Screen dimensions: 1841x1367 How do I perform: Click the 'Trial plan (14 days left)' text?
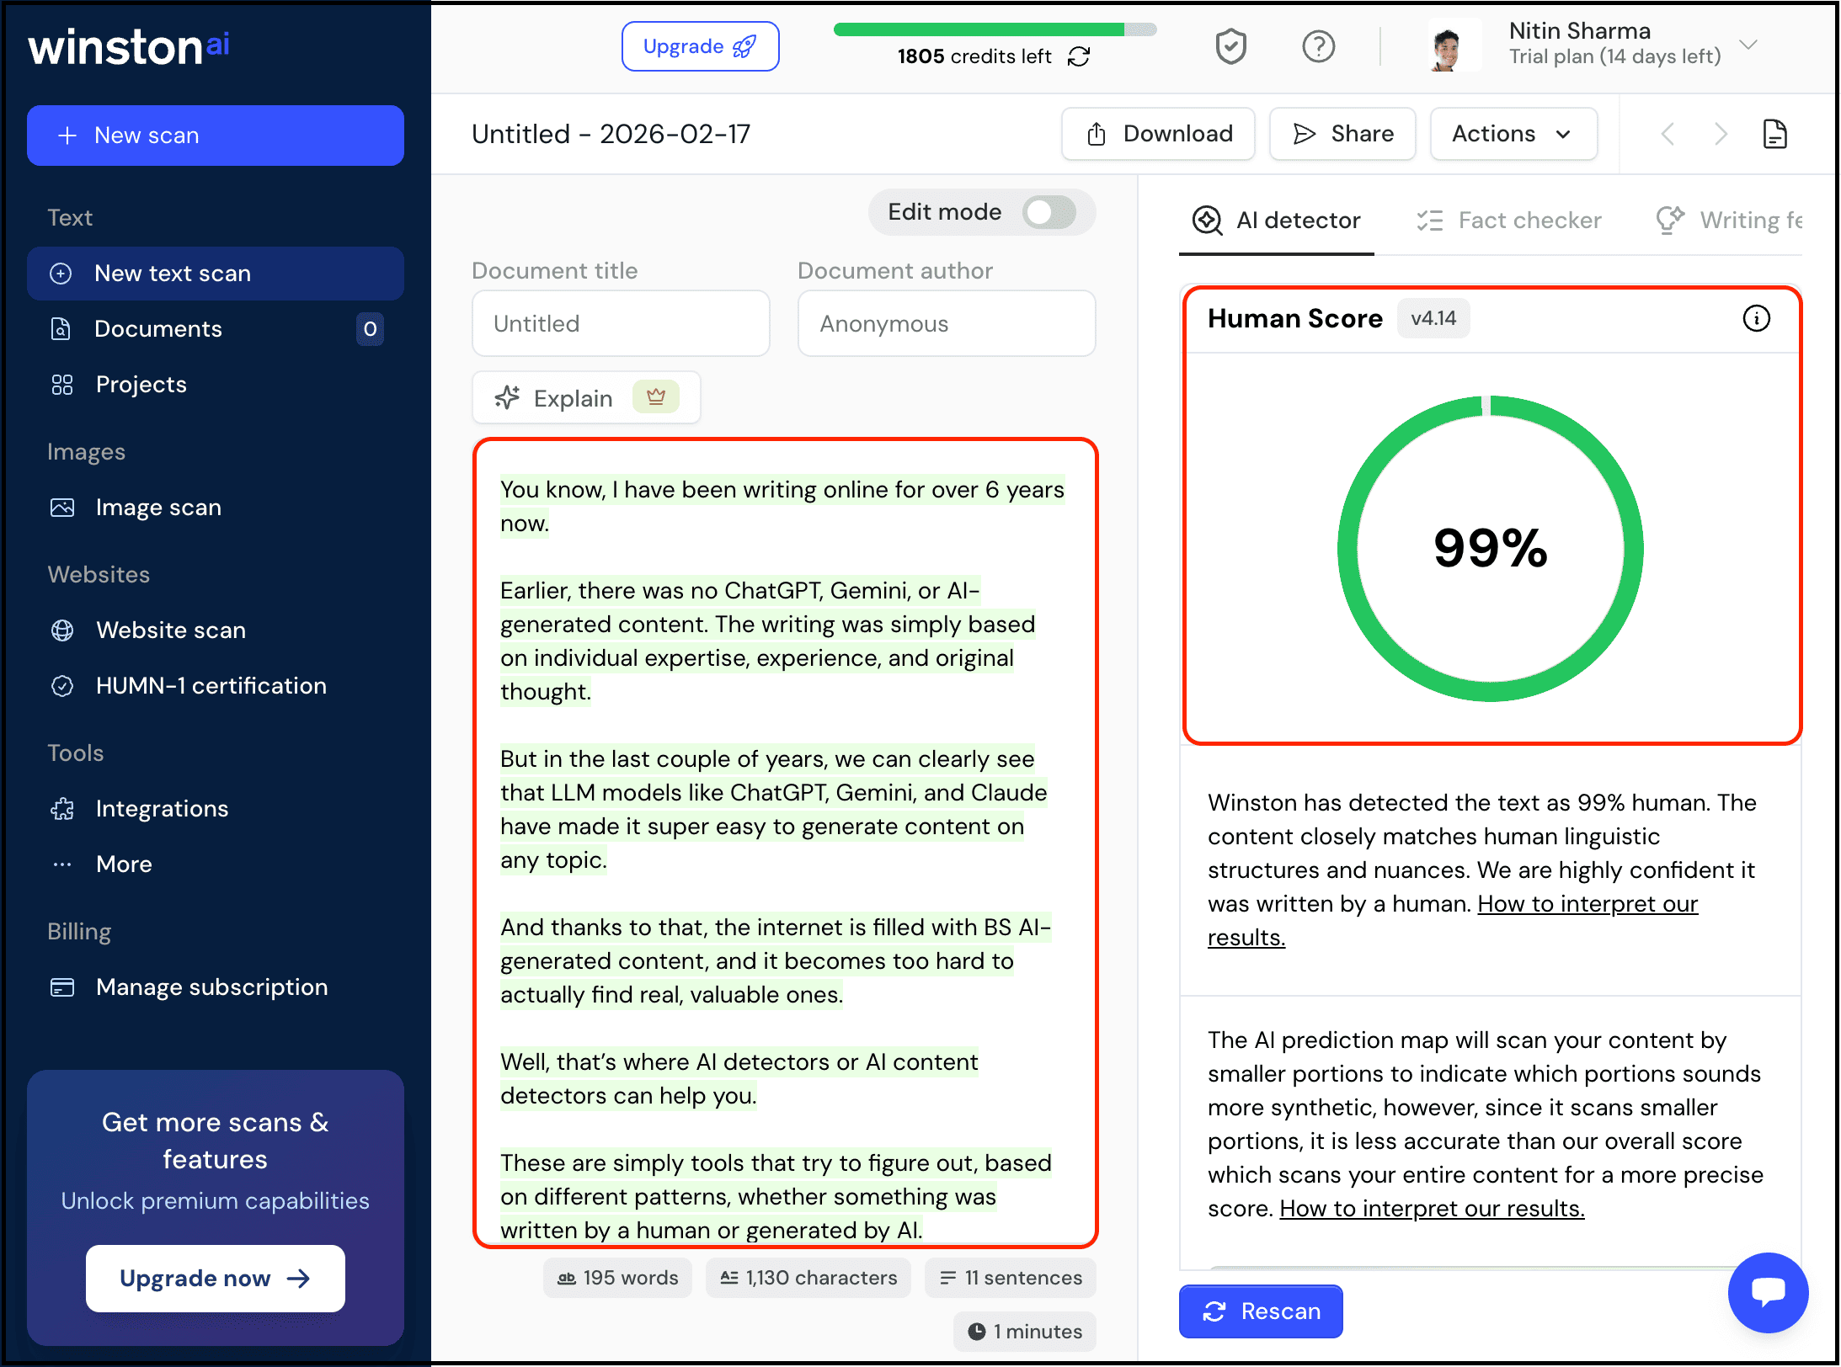tap(1614, 56)
